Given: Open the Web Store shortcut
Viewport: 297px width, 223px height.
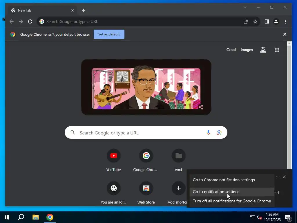Looking at the screenshot, I should click(x=146, y=193).
